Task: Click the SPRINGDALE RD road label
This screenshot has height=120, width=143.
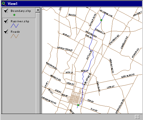Action: [120, 106]
